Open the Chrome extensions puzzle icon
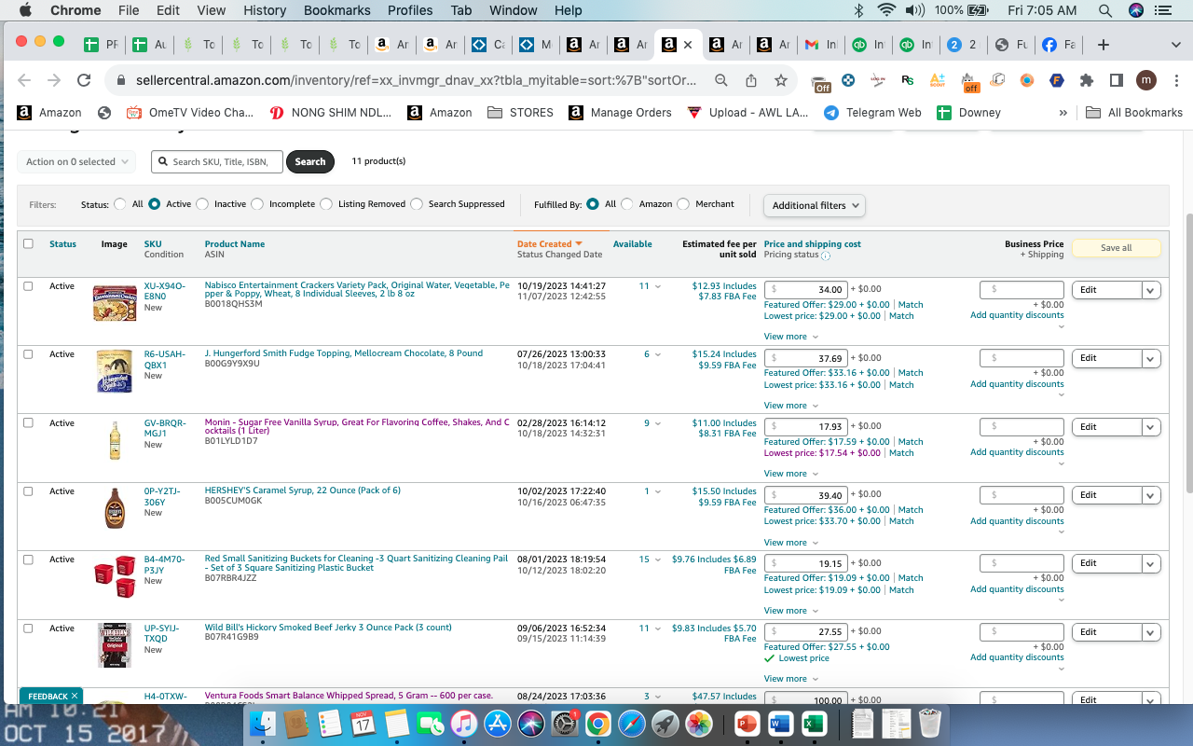Screen dimensions: 1193x746 pos(1086,81)
